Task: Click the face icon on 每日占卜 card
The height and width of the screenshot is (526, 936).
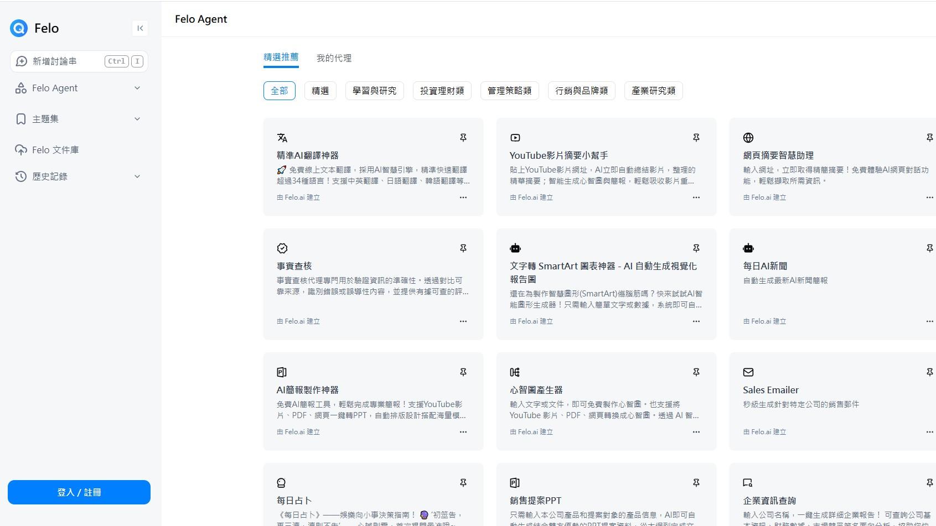Action: [x=281, y=483]
